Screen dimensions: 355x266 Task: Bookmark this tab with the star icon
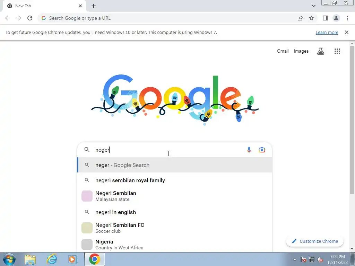pos(311,18)
